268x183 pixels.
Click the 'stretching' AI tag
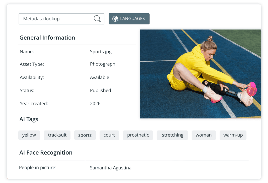click(172, 135)
